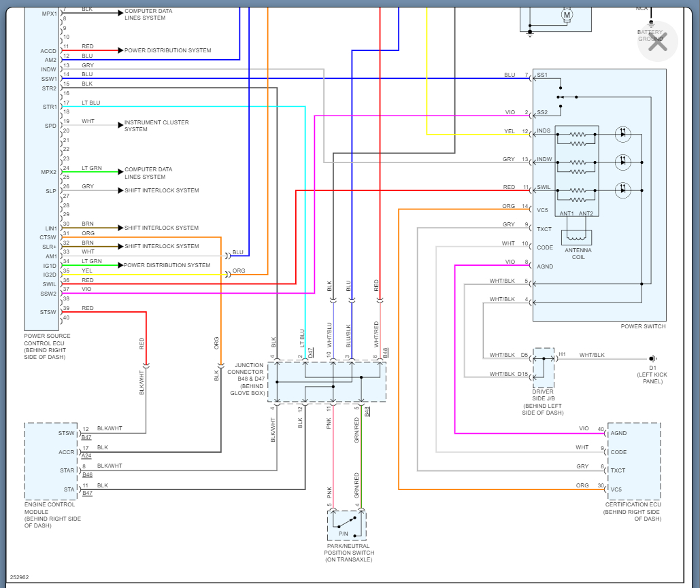Screen dimensions: 700x588
Task: Click the Junction Connector B48 & D47 box
Action: click(x=327, y=382)
